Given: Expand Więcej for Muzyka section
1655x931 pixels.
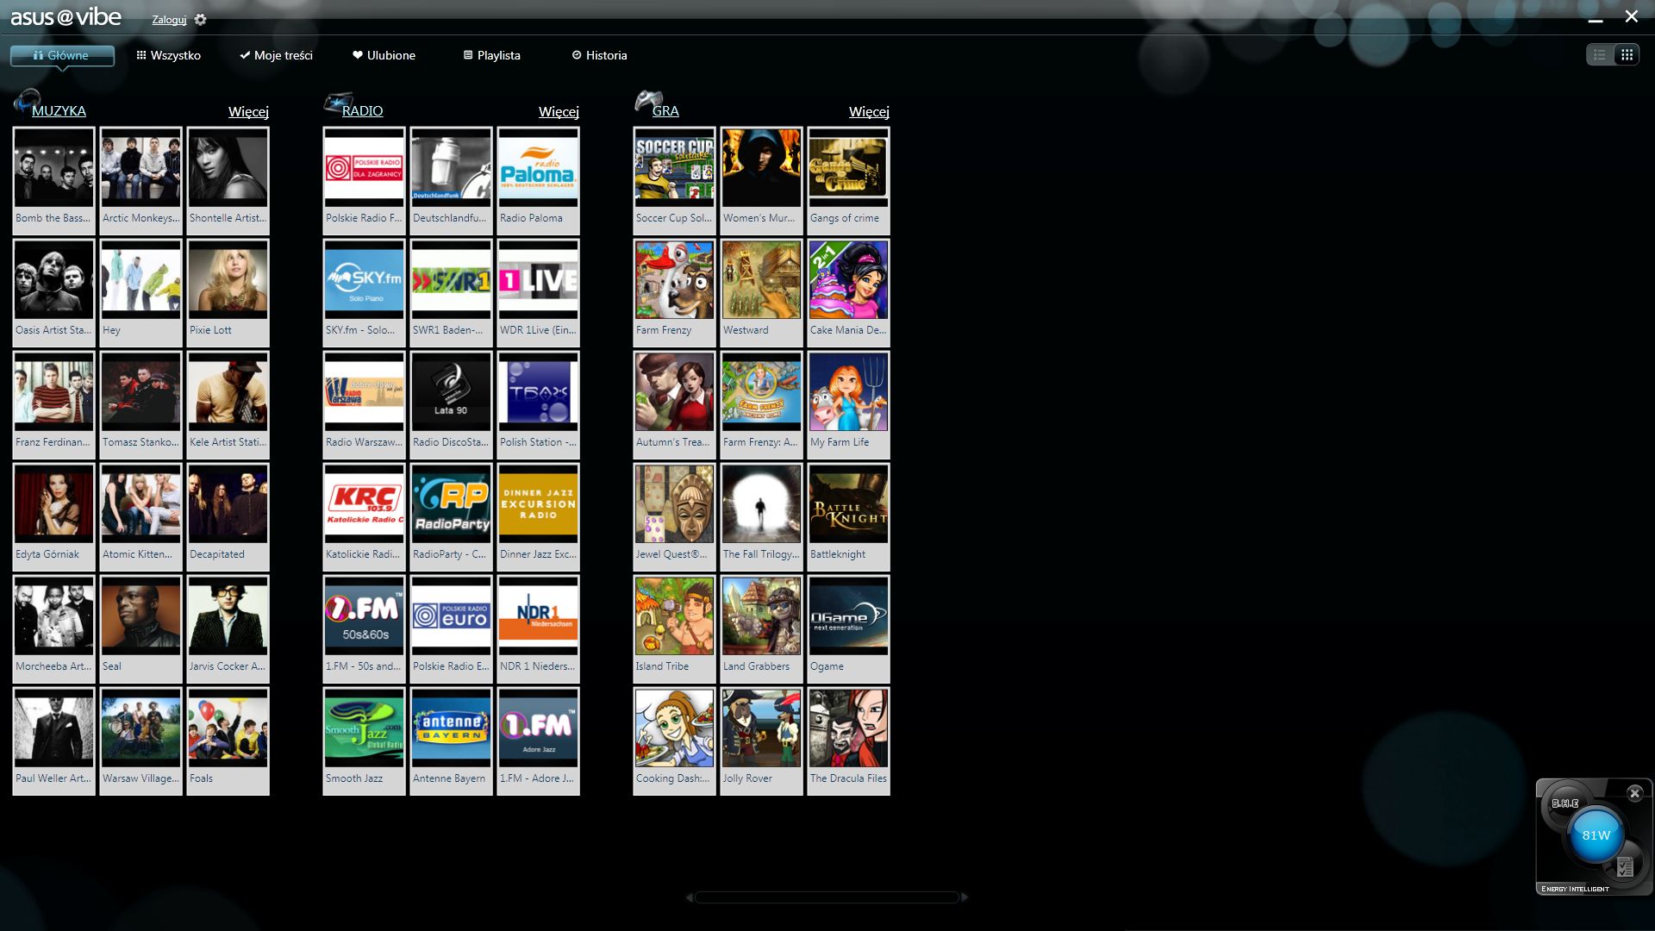Looking at the screenshot, I should pyautogui.click(x=248, y=112).
